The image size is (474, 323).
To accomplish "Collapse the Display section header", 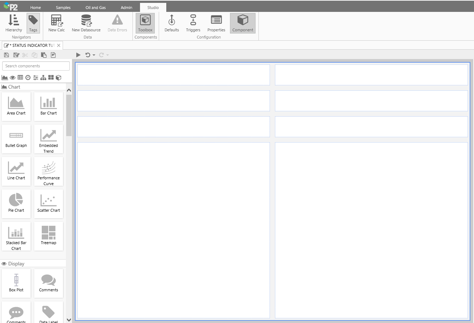I will pyautogui.click(x=16, y=264).
